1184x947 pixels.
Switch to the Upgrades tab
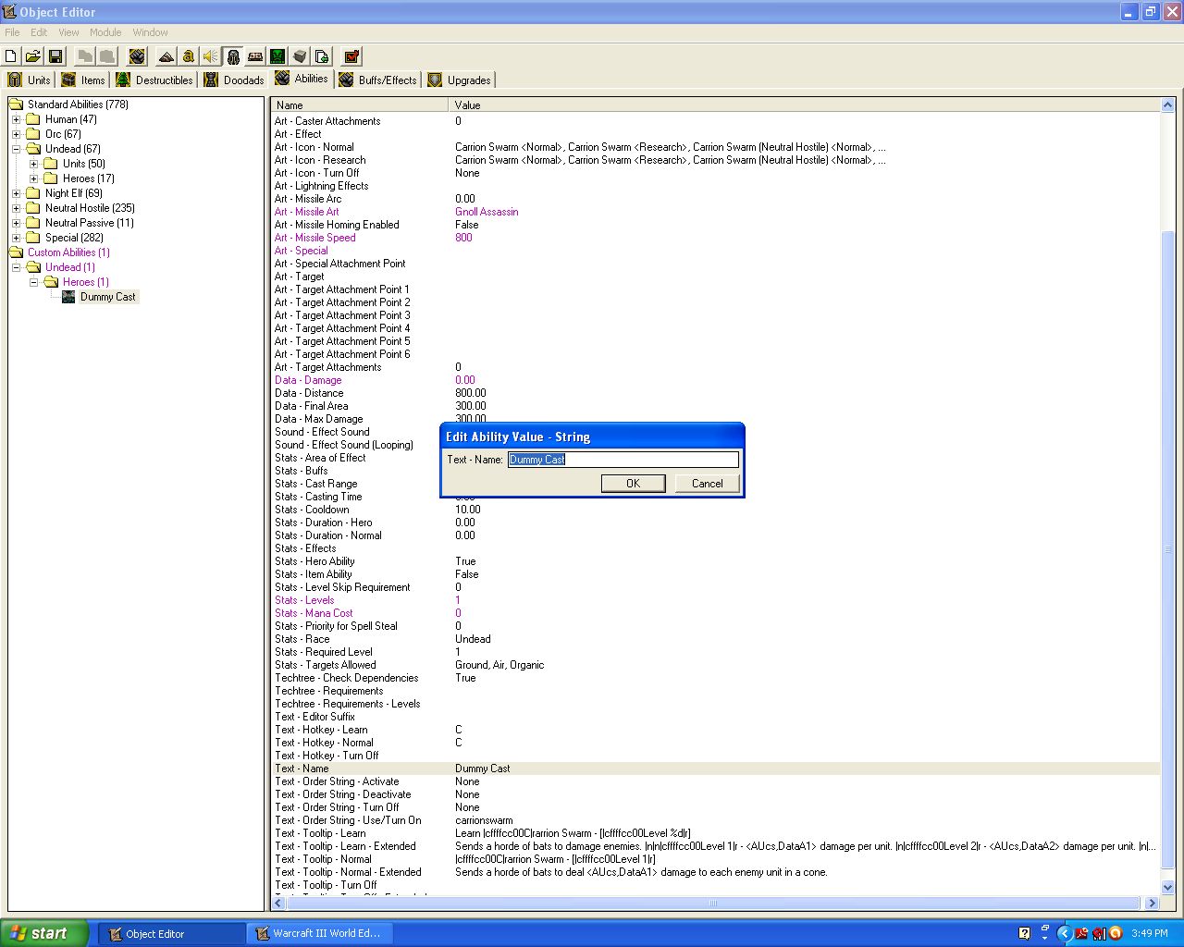[459, 80]
